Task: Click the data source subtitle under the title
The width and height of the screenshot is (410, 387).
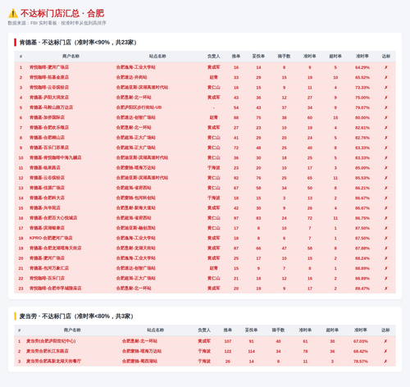Action: pos(57,23)
